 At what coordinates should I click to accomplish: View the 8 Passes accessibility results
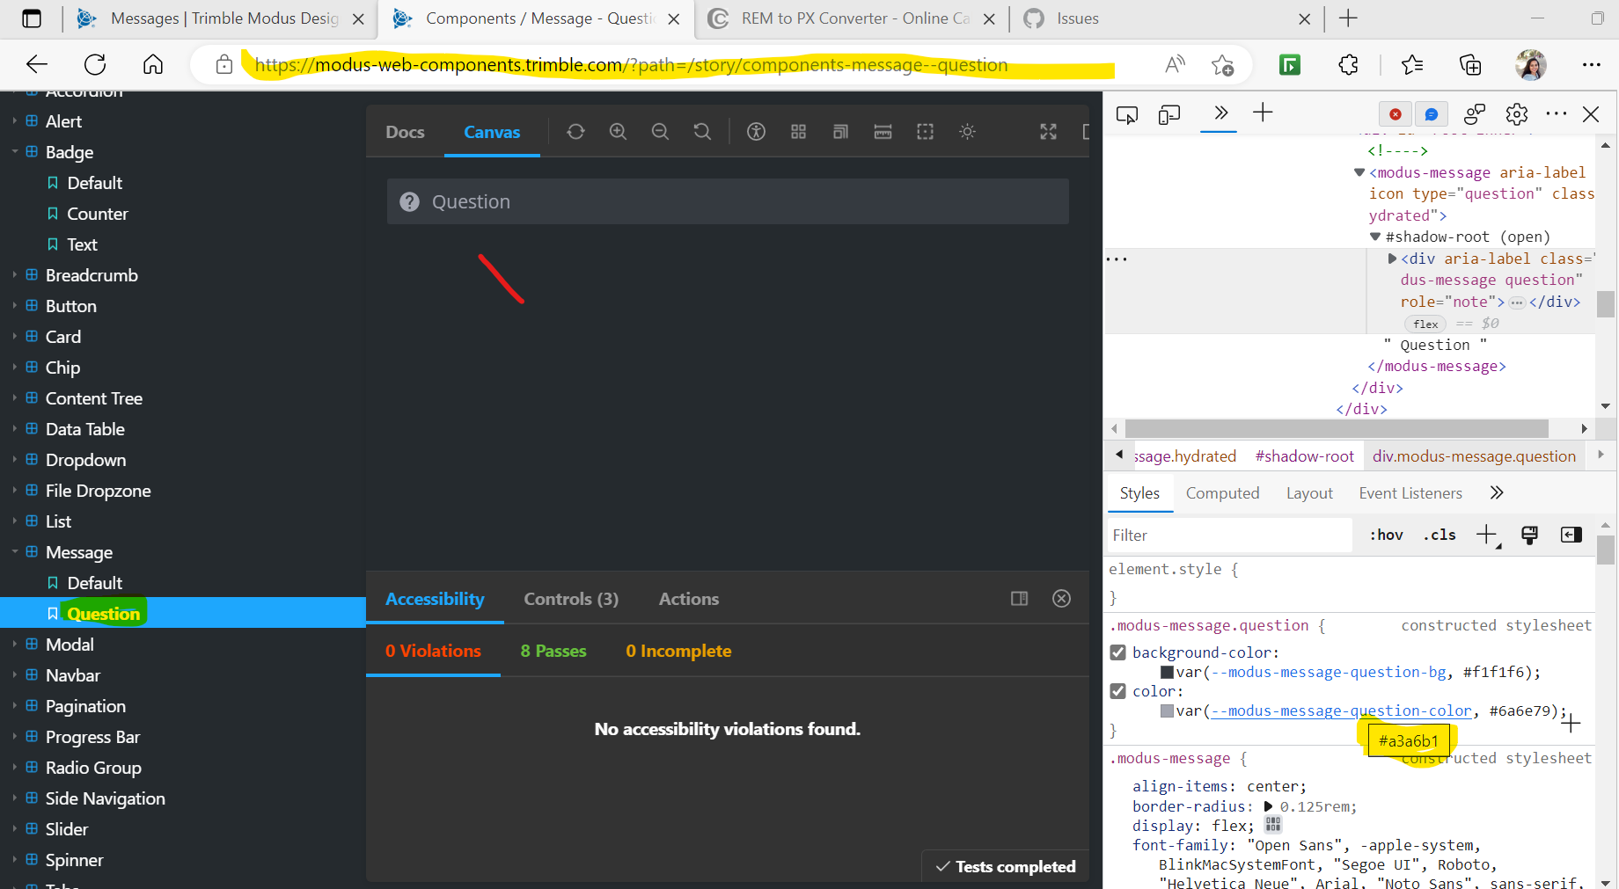point(553,651)
